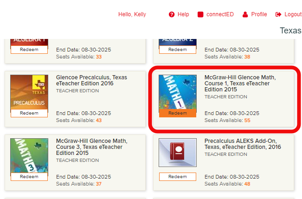Click Seats Available 48 text
The image size is (302, 199).
227,184
